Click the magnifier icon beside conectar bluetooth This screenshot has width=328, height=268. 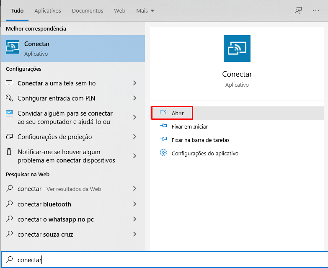9,204
